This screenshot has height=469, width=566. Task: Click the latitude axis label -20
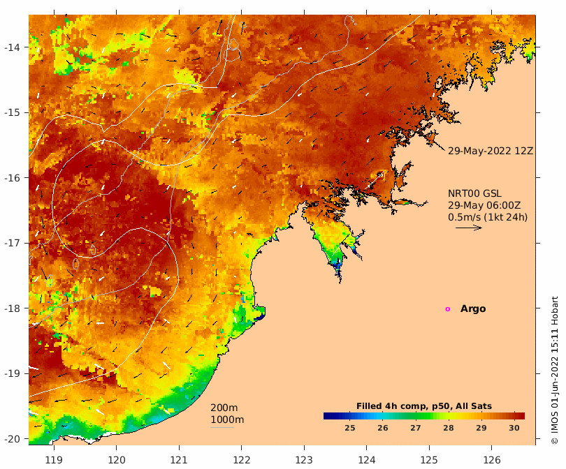click(x=12, y=439)
